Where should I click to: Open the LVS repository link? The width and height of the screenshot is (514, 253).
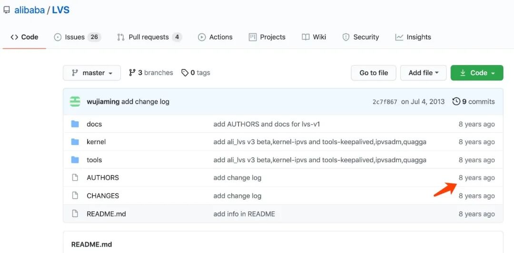point(60,10)
